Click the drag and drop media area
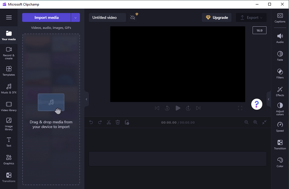The image size is (289, 189). point(51,109)
